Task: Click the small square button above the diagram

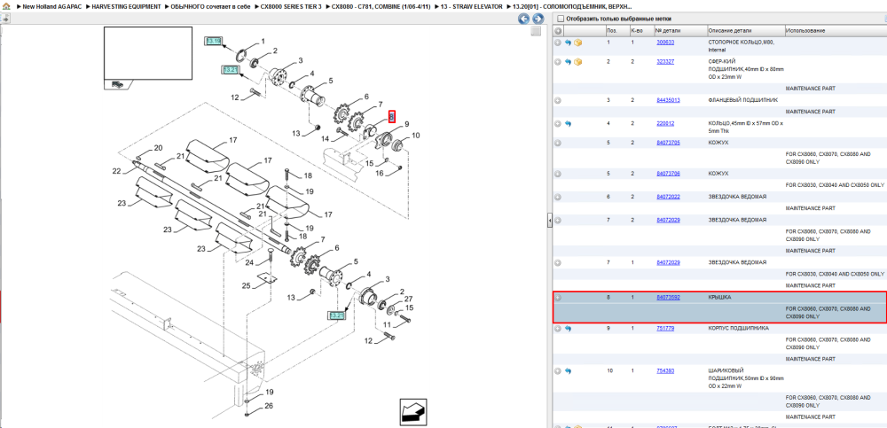Action: click(x=535, y=32)
